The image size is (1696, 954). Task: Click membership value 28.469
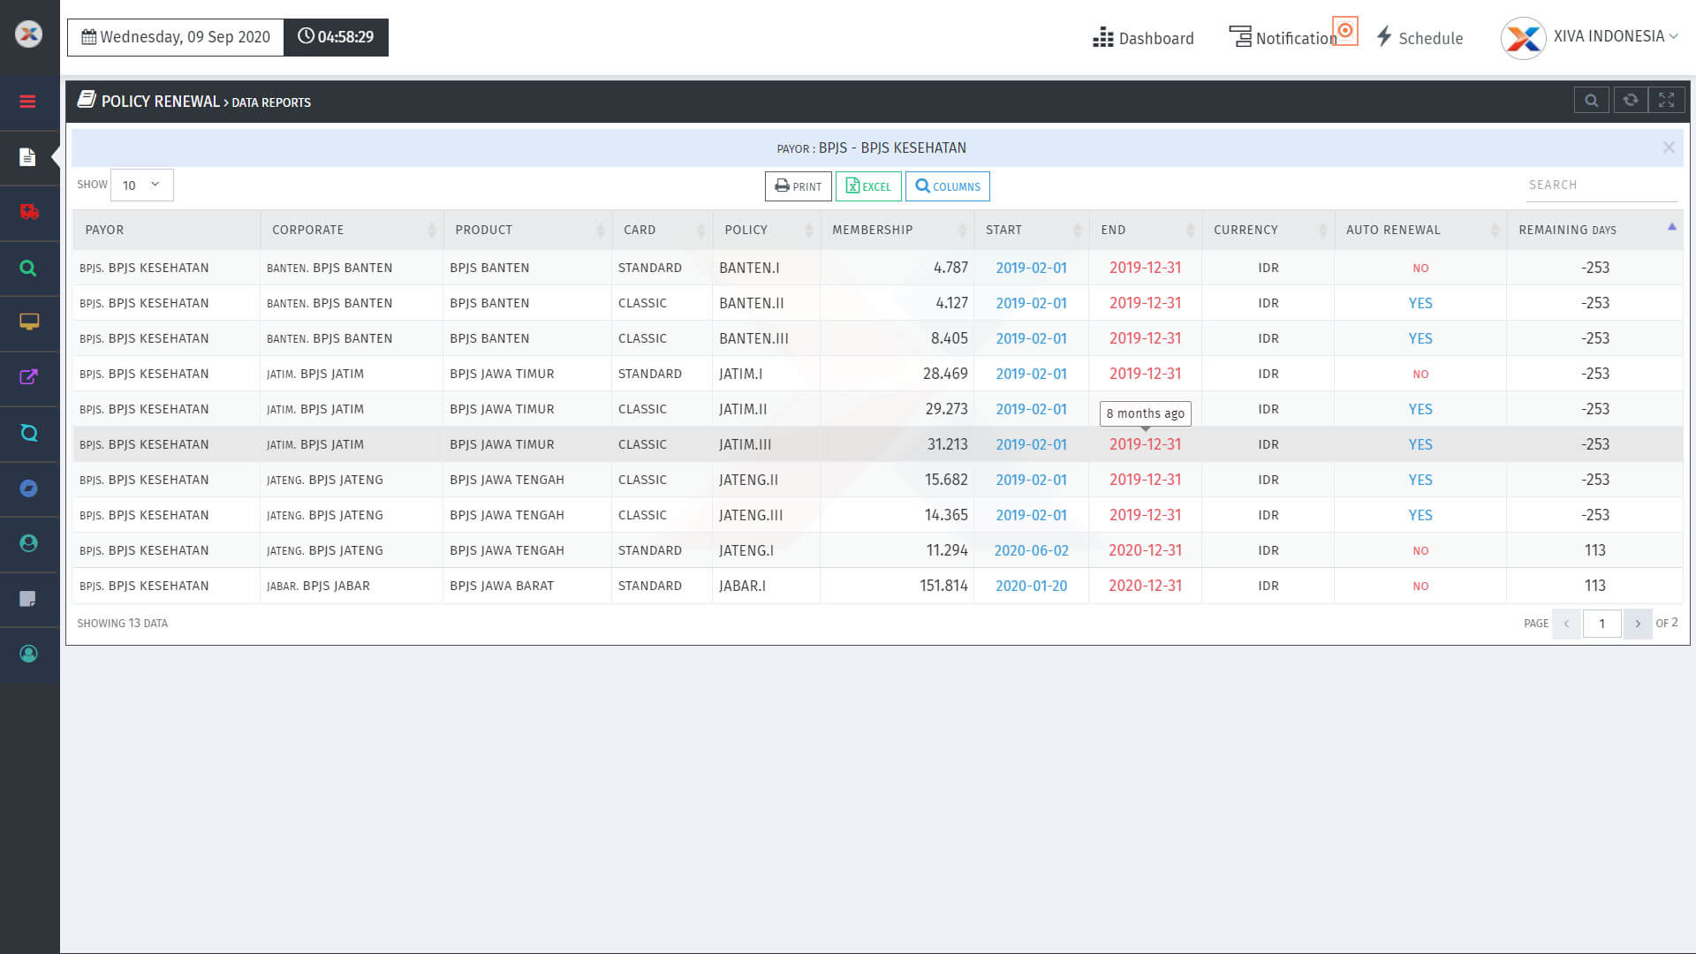coord(945,374)
